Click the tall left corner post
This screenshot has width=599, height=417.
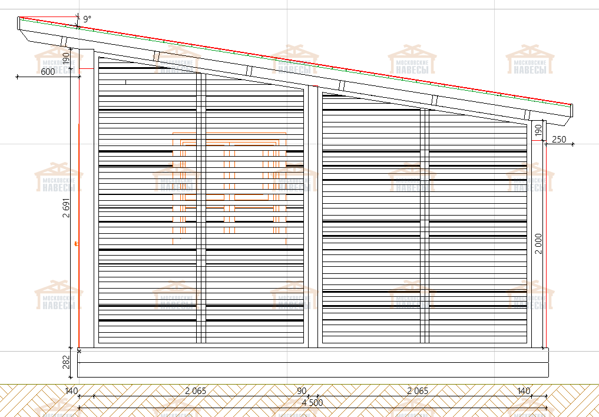tap(86, 200)
